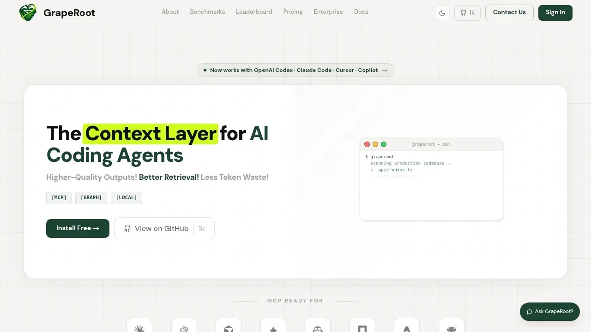
Task: Click the Contact Us button
Action: (x=509, y=13)
